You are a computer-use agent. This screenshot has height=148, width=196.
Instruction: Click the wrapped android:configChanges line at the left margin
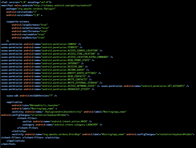35,115
